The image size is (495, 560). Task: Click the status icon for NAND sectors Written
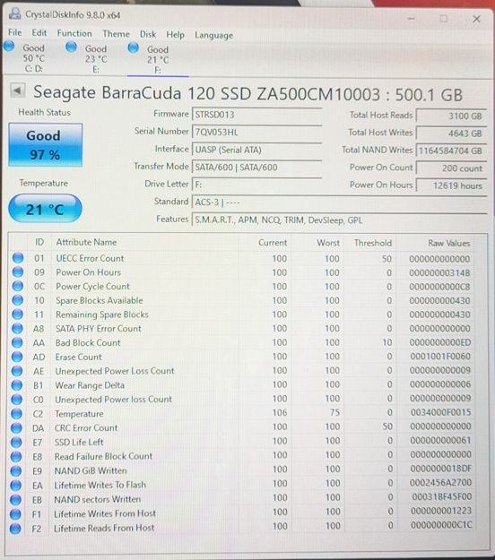coord(15,499)
